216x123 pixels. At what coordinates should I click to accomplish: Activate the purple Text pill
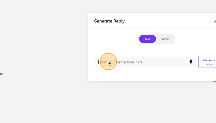(147, 39)
